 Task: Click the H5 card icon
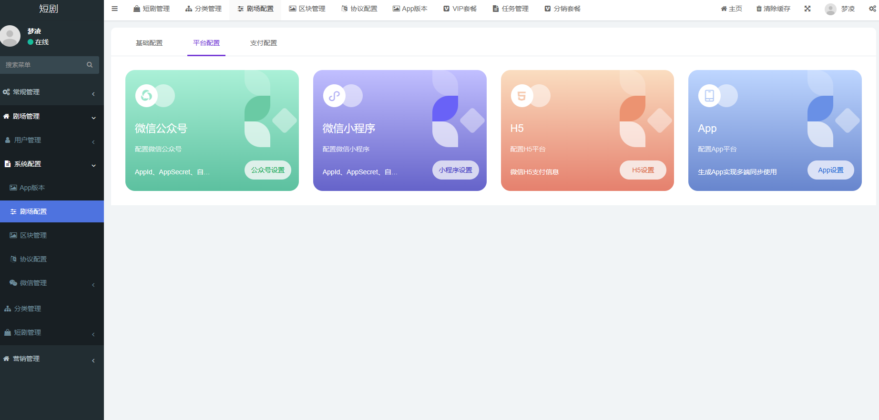coord(521,96)
